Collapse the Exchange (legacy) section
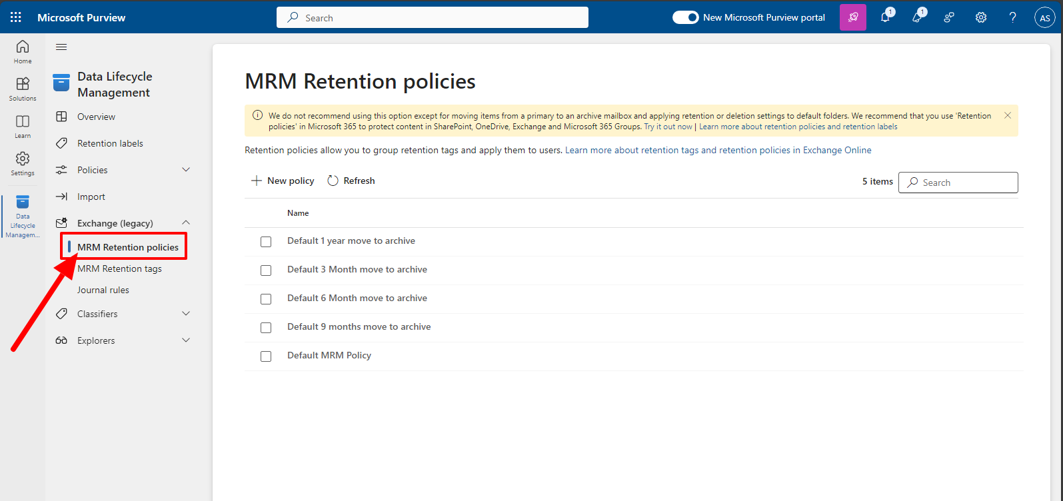 point(186,223)
